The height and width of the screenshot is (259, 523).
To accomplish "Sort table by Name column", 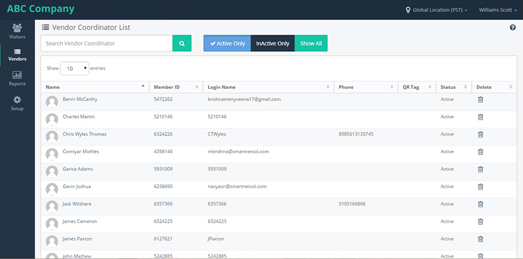I will 95,87.
